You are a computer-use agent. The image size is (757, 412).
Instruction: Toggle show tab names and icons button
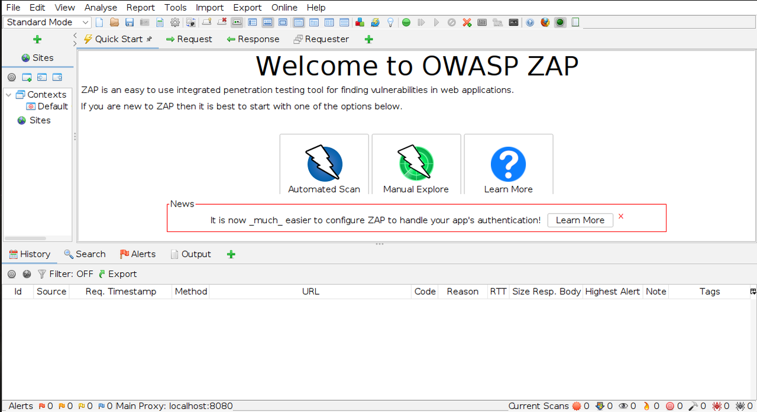coord(237,22)
